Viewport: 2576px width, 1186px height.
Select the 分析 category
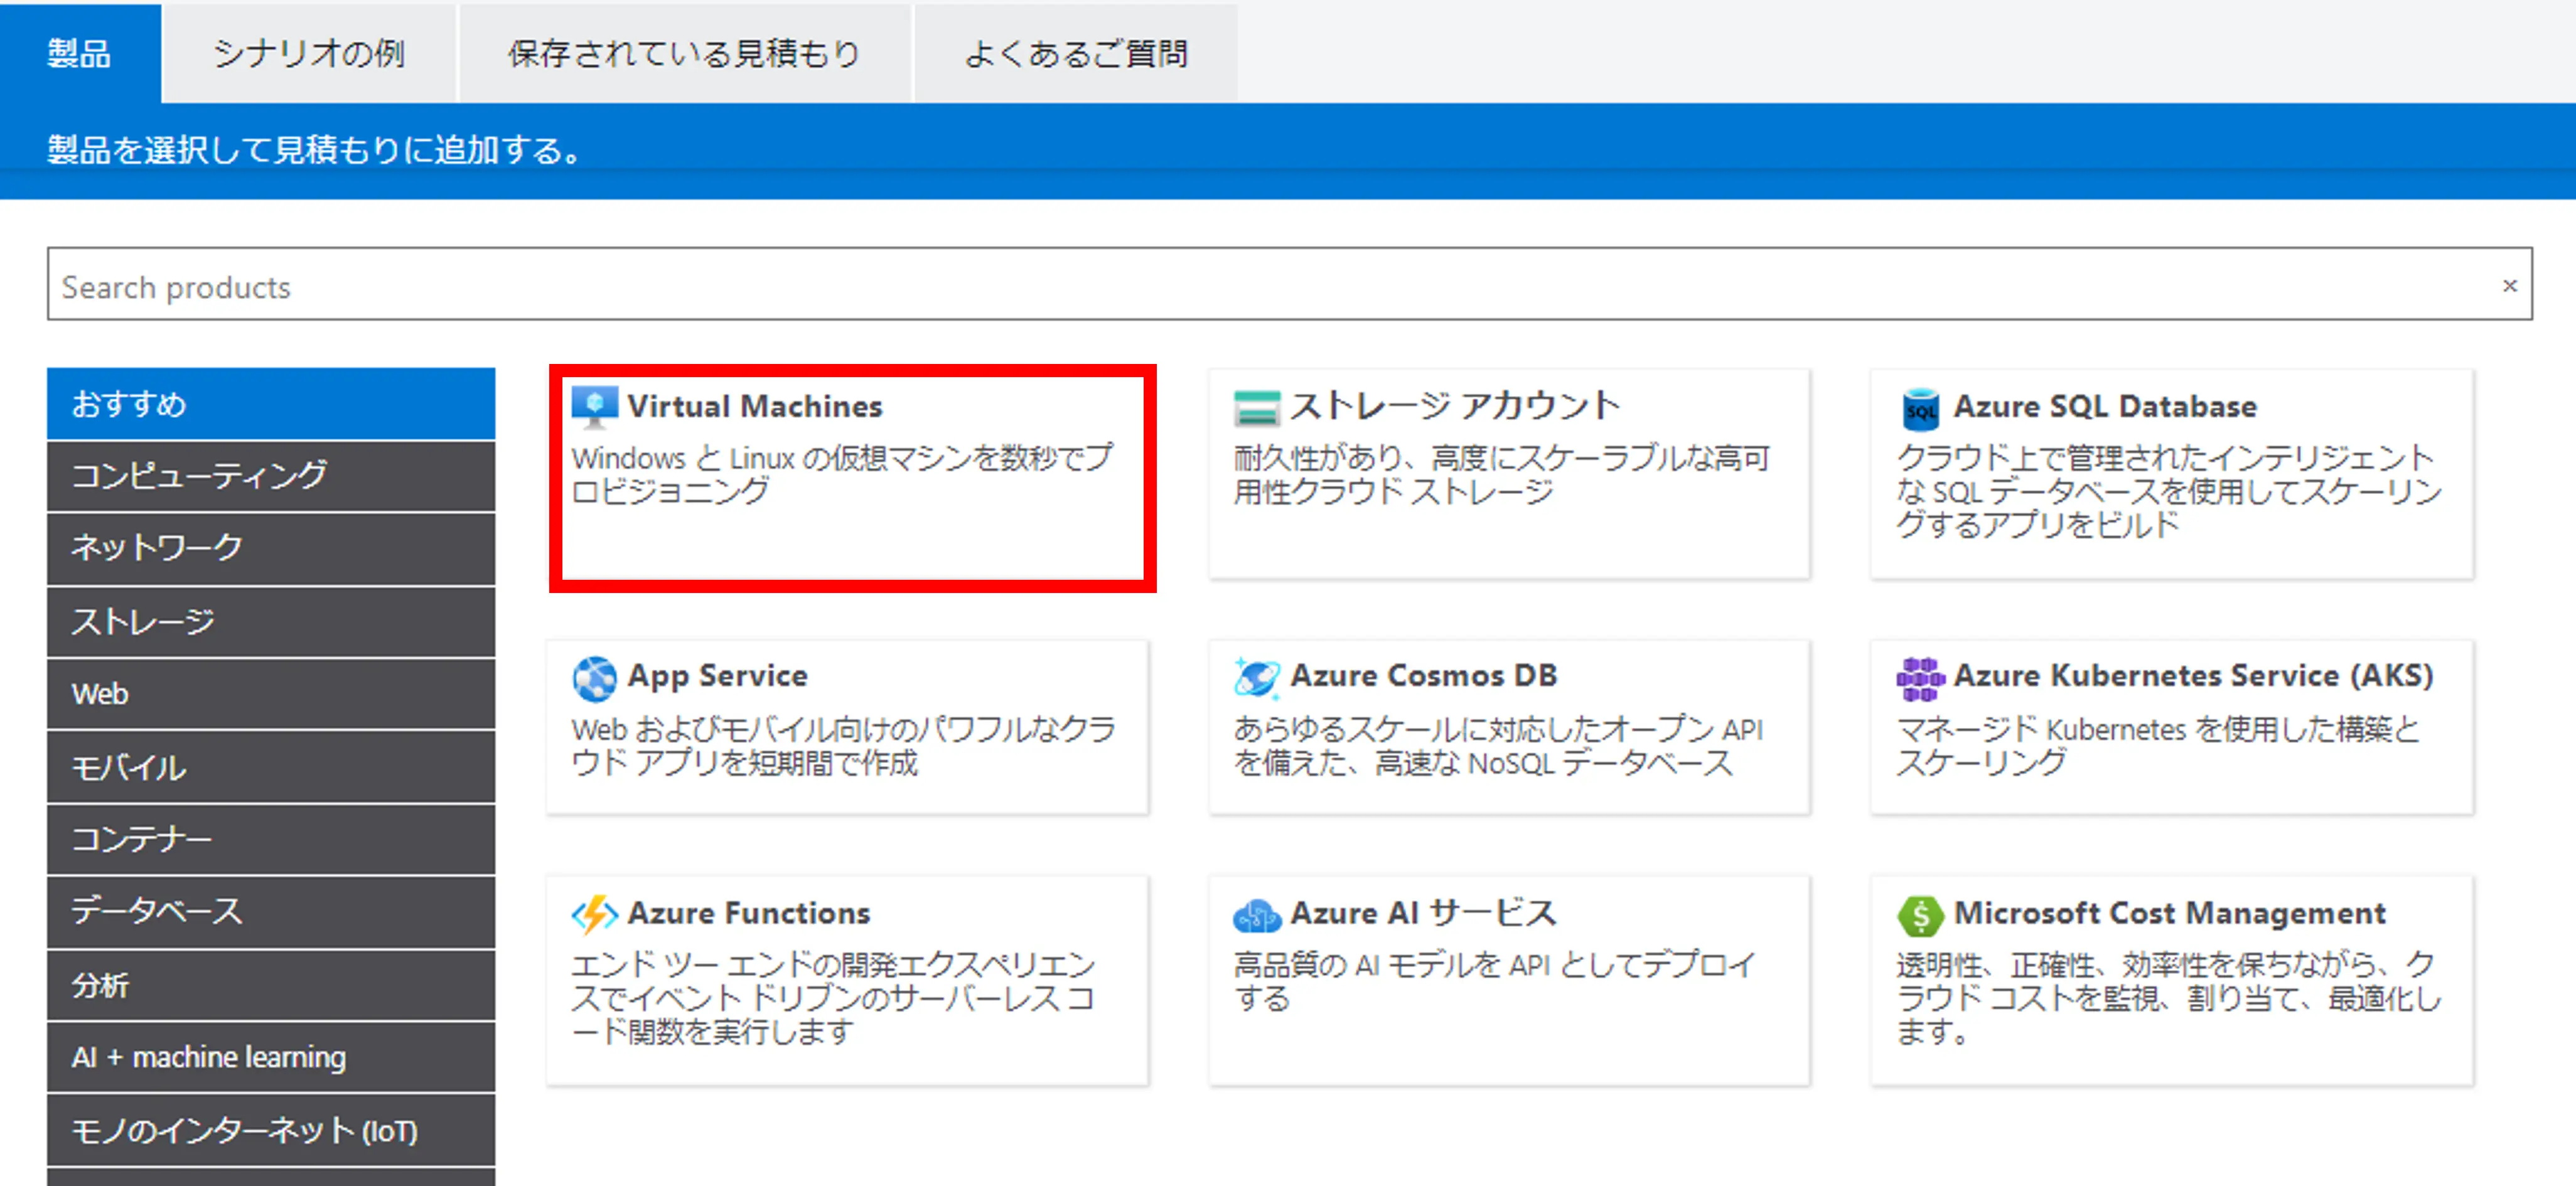point(271,985)
